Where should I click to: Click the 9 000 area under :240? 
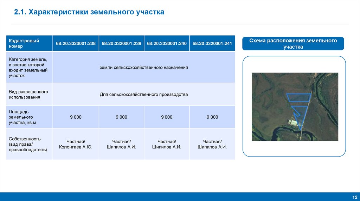pyautogui.click(x=167, y=117)
